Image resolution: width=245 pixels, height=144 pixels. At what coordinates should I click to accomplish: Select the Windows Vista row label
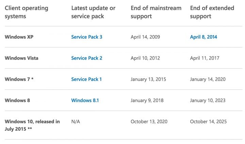pyautogui.click(x=21, y=58)
